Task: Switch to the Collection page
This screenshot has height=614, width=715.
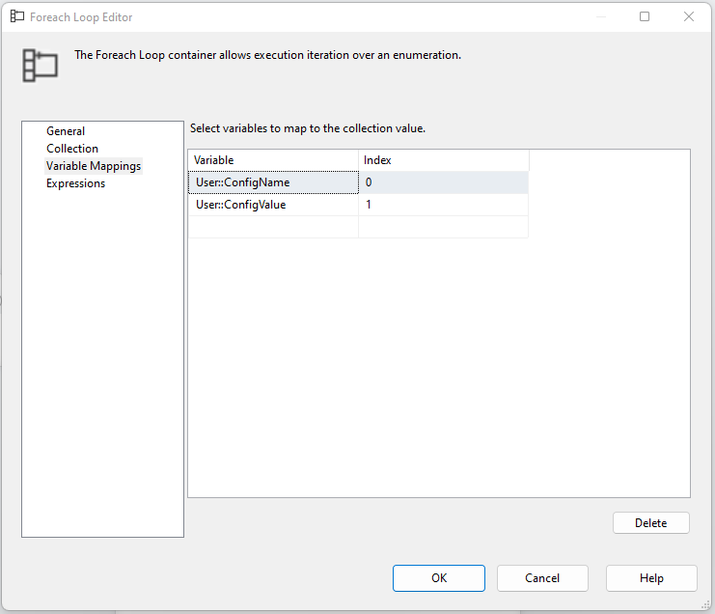Action: pyautogui.click(x=72, y=149)
